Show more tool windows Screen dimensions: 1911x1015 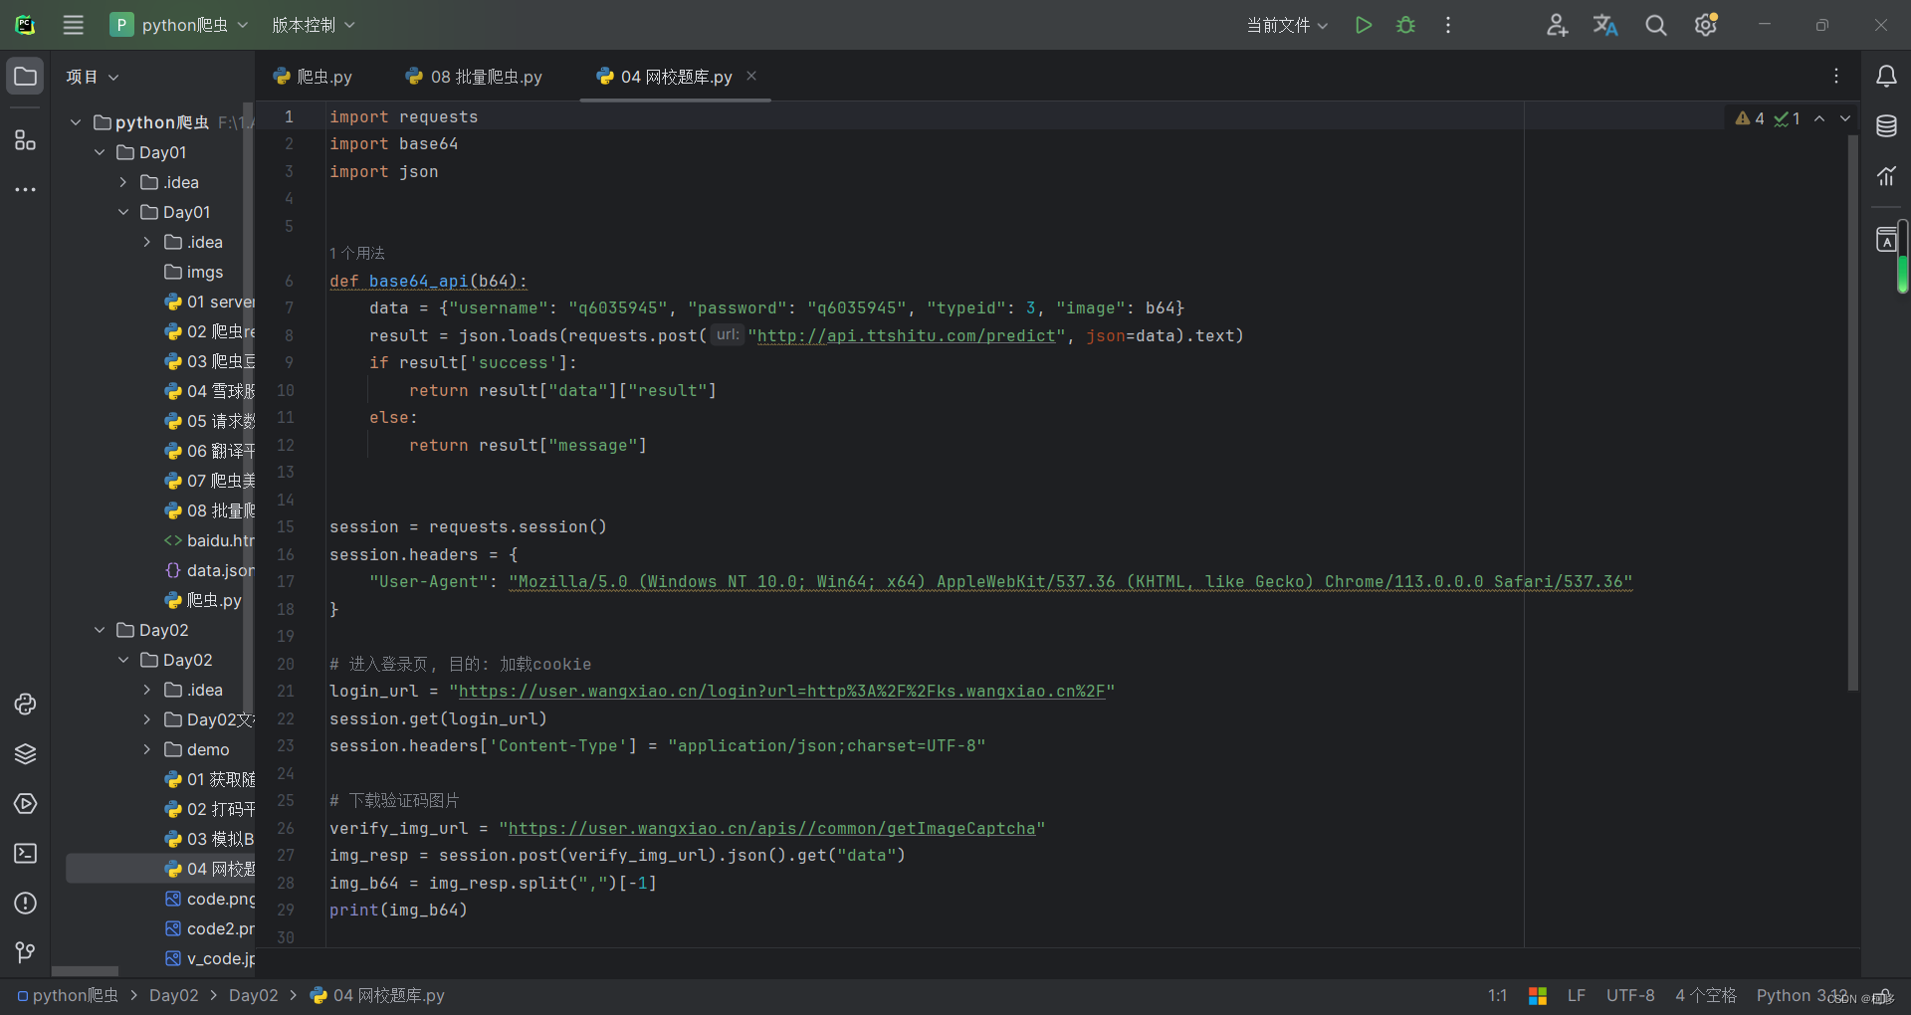tap(26, 189)
